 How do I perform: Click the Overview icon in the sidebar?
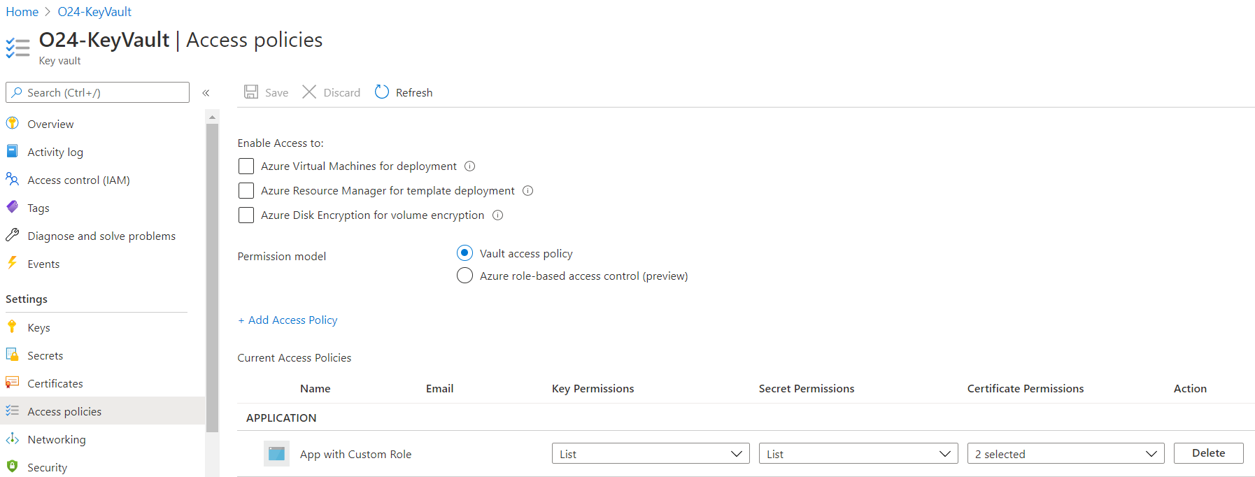[12, 124]
